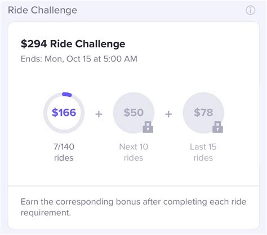Tap the $166 bonus amount
This screenshot has height=235, width=267.
64,113
